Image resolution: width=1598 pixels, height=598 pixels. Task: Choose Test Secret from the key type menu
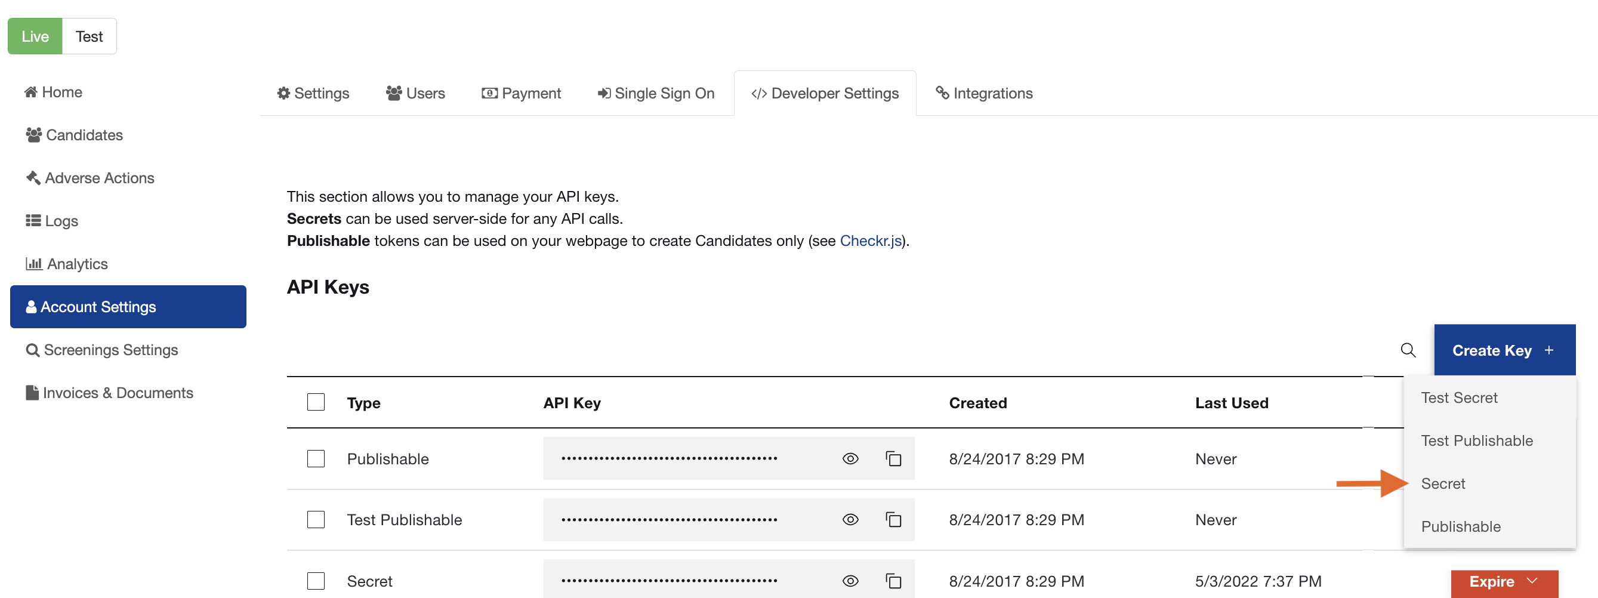point(1458,397)
